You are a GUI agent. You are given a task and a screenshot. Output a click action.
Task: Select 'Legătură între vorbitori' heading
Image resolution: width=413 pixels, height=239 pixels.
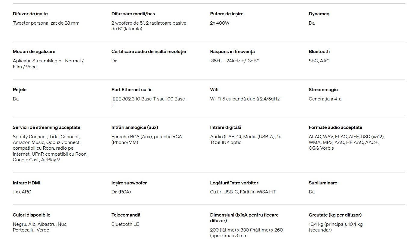235,183
